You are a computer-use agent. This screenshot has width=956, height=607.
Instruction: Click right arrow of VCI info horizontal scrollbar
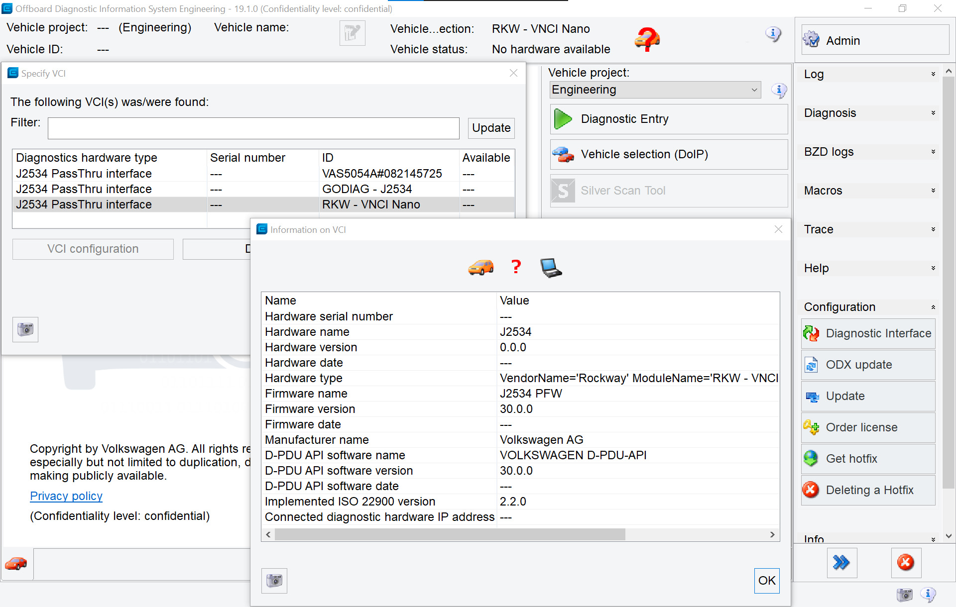pos(772,534)
